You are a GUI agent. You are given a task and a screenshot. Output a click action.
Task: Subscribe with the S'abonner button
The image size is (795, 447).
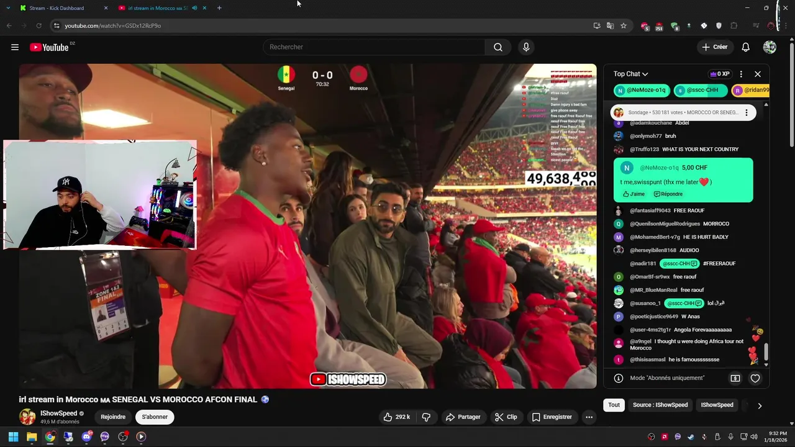pos(155,417)
